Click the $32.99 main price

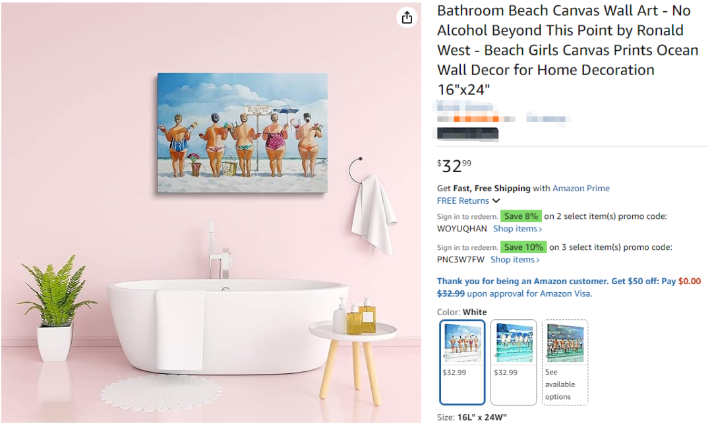coord(454,166)
